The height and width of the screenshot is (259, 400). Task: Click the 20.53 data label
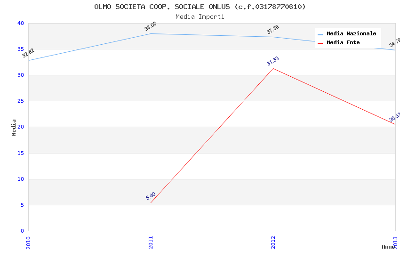point(394,117)
